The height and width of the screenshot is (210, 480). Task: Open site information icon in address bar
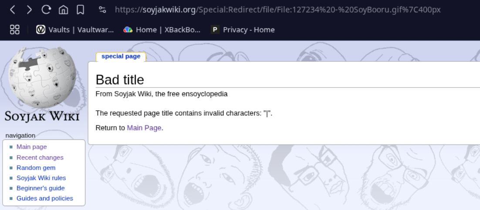[103, 10]
